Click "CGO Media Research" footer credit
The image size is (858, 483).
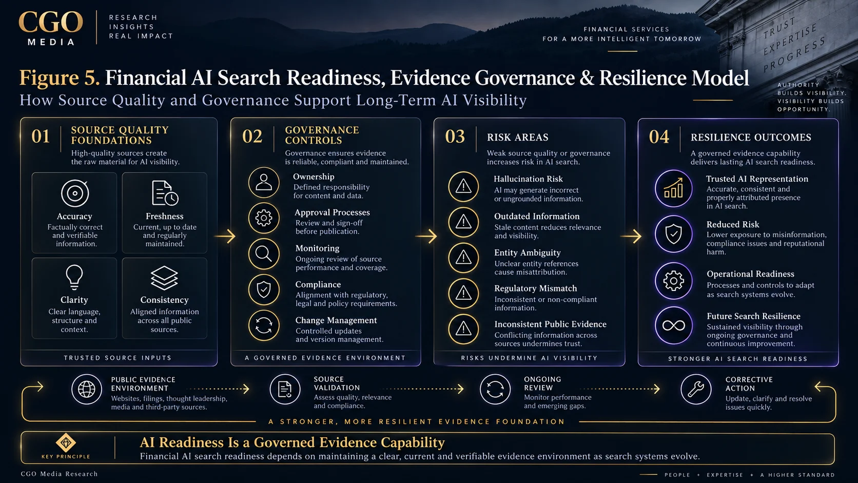(x=59, y=474)
